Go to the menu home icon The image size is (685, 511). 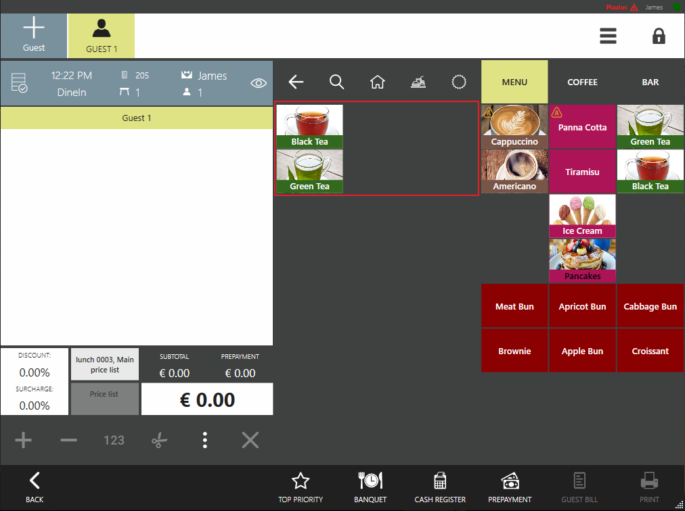pos(377,82)
